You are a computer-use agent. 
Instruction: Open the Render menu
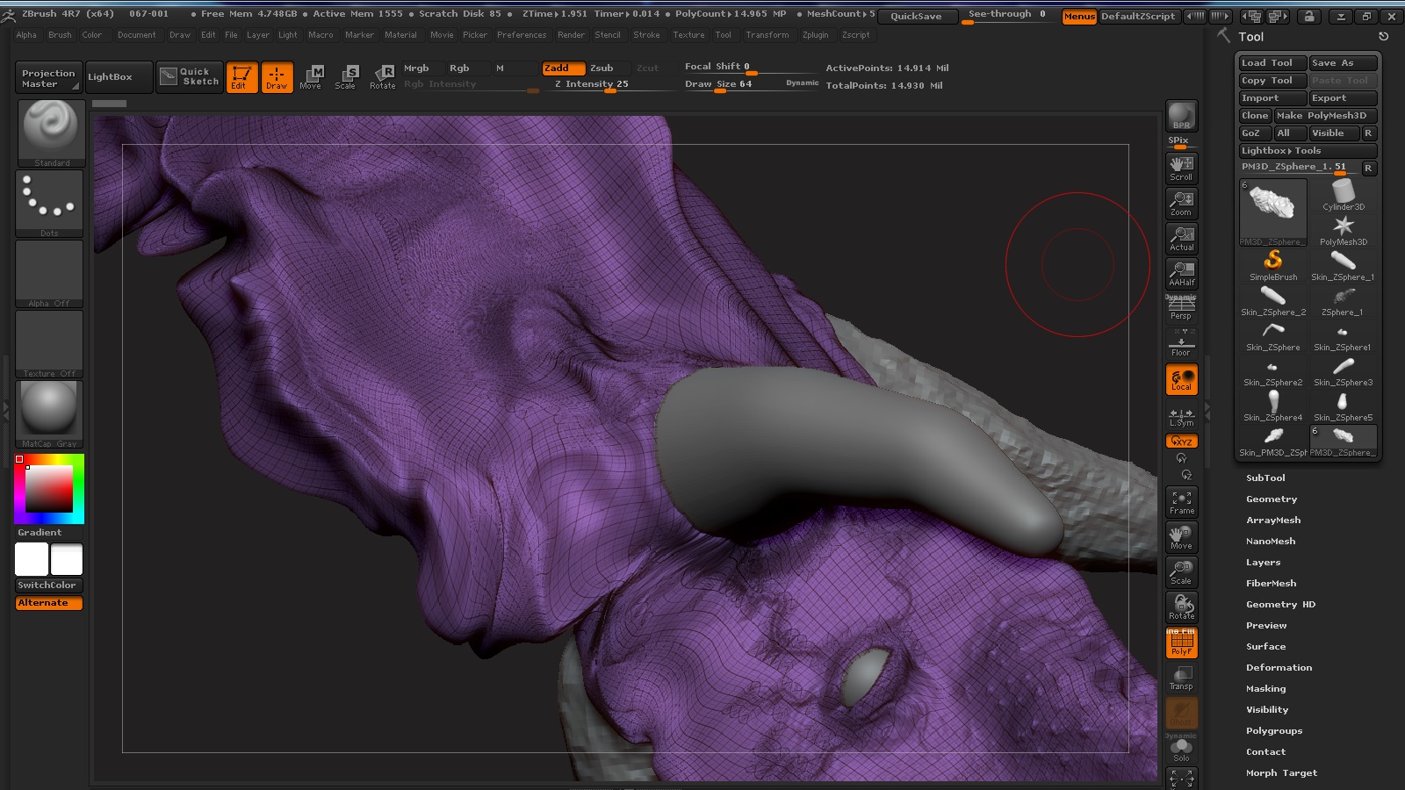[x=571, y=35]
